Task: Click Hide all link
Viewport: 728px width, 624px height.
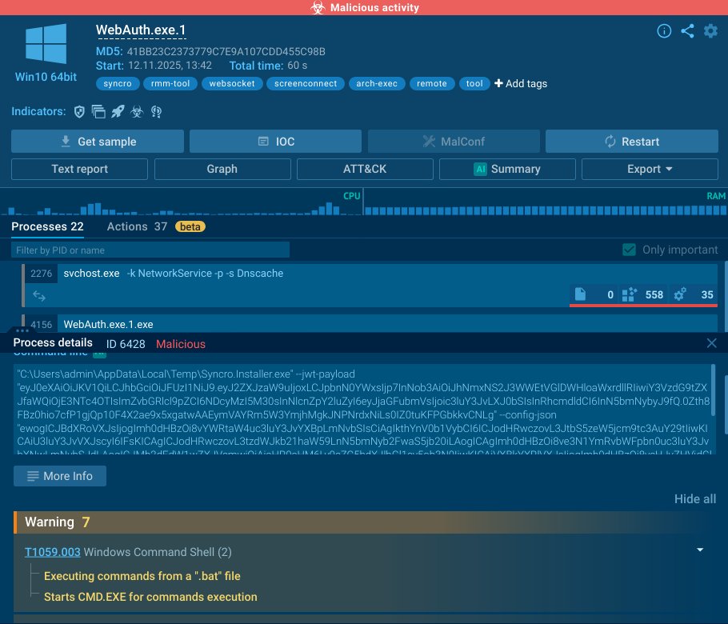Action: coord(695,498)
